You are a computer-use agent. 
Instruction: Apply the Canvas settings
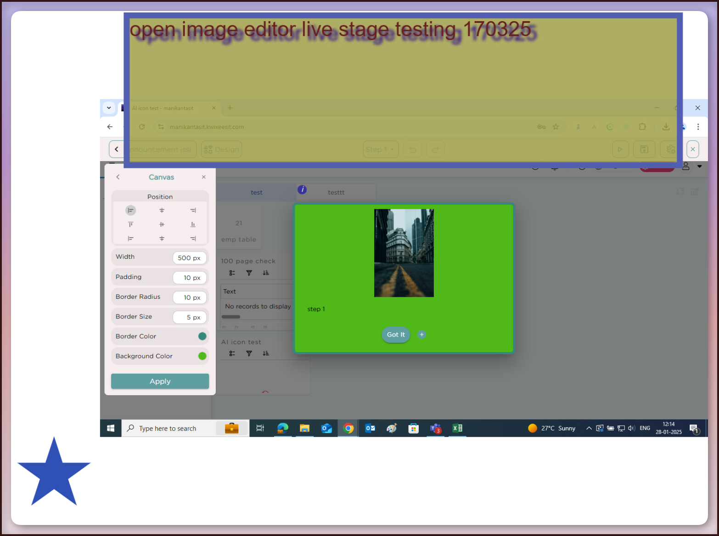(x=160, y=381)
